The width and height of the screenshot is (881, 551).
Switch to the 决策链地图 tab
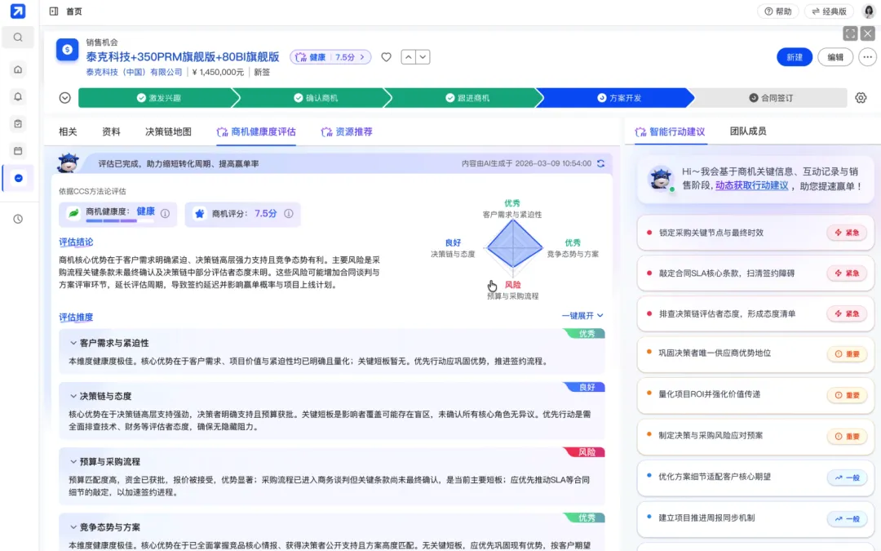168,131
